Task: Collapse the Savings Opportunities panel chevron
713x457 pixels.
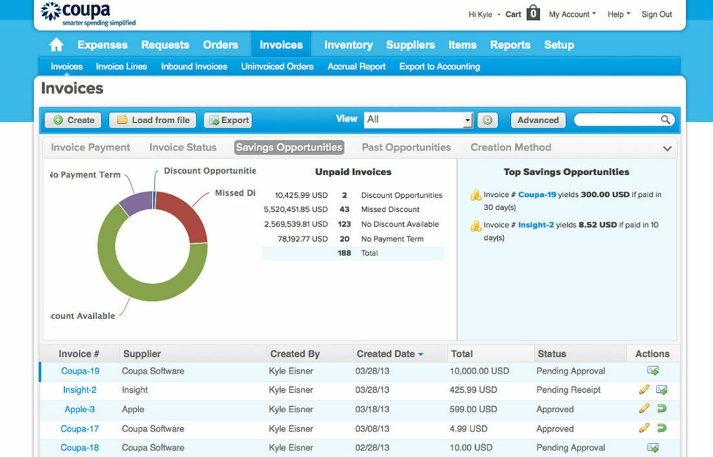Action: (x=667, y=148)
